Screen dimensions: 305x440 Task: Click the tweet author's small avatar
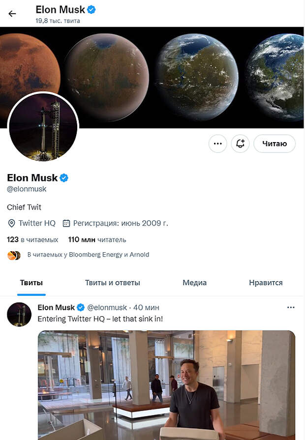(x=19, y=314)
